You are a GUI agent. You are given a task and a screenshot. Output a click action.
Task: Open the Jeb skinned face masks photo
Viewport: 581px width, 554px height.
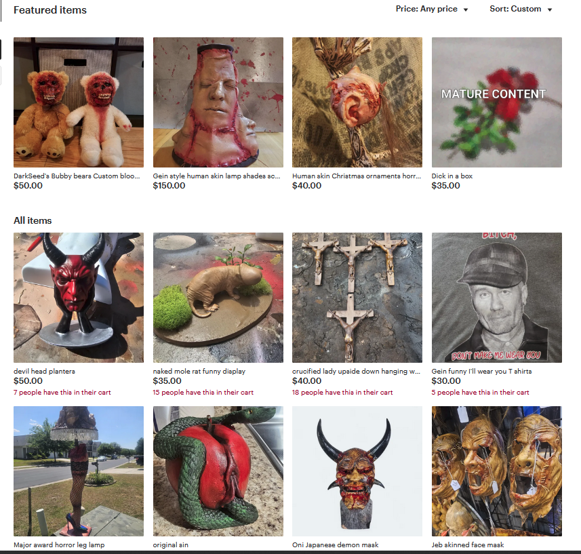(496, 471)
